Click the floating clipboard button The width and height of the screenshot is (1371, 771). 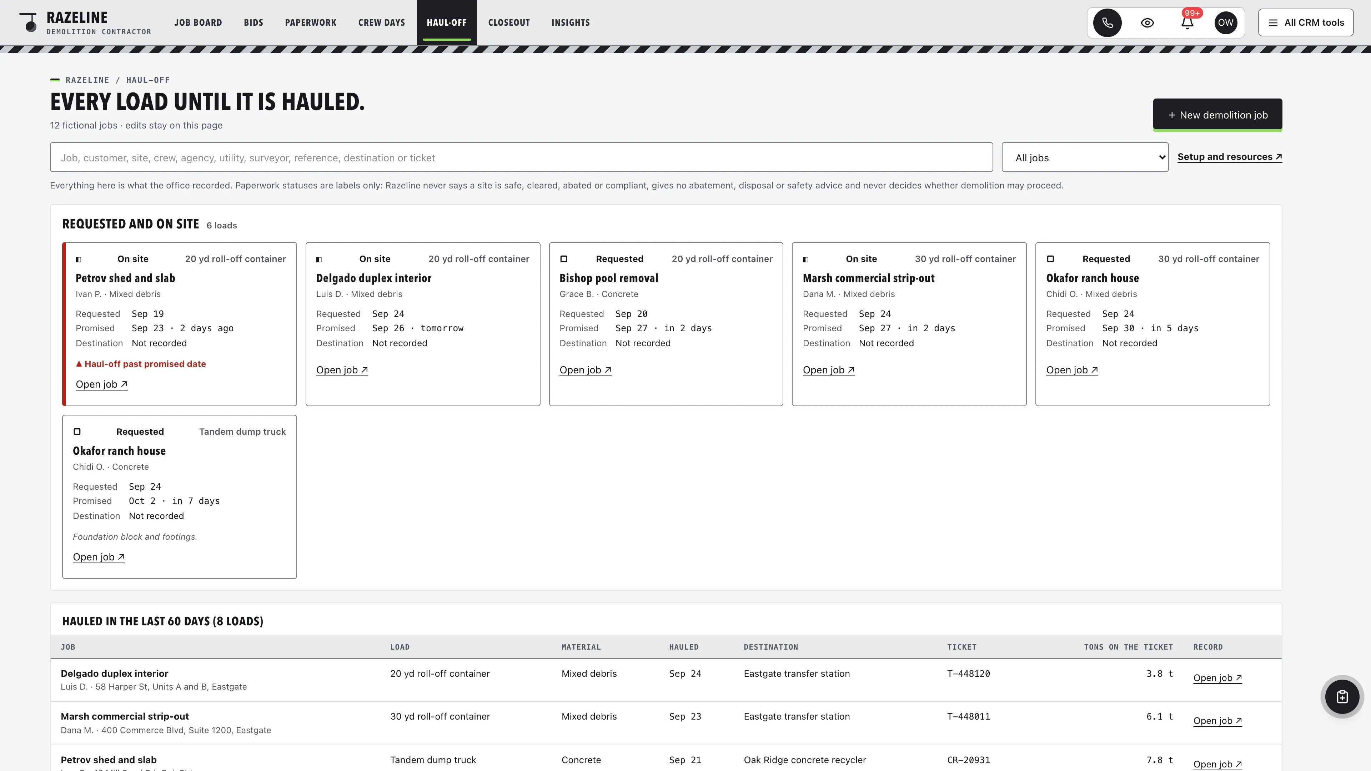point(1342,696)
